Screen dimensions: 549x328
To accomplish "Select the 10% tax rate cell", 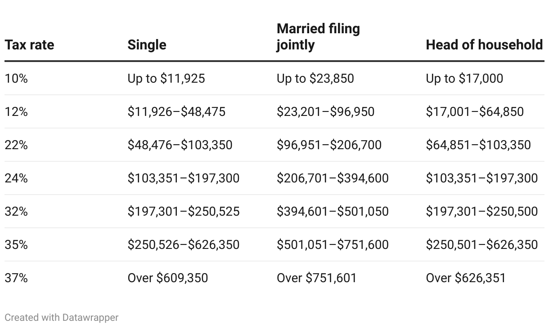I will click(16, 79).
